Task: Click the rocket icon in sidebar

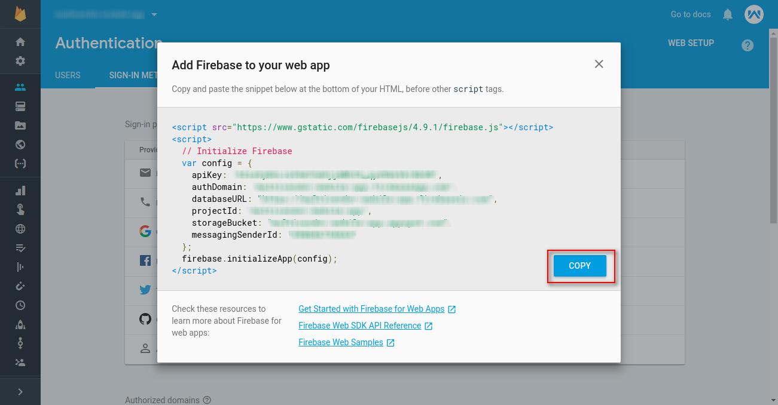Action: pos(20,324)
